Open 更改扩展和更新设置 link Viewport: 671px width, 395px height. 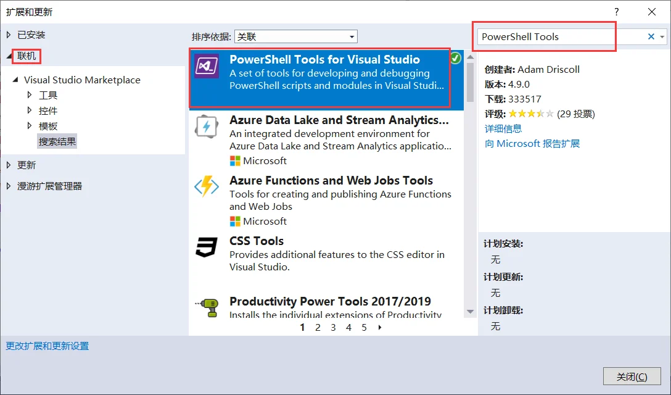47,346
